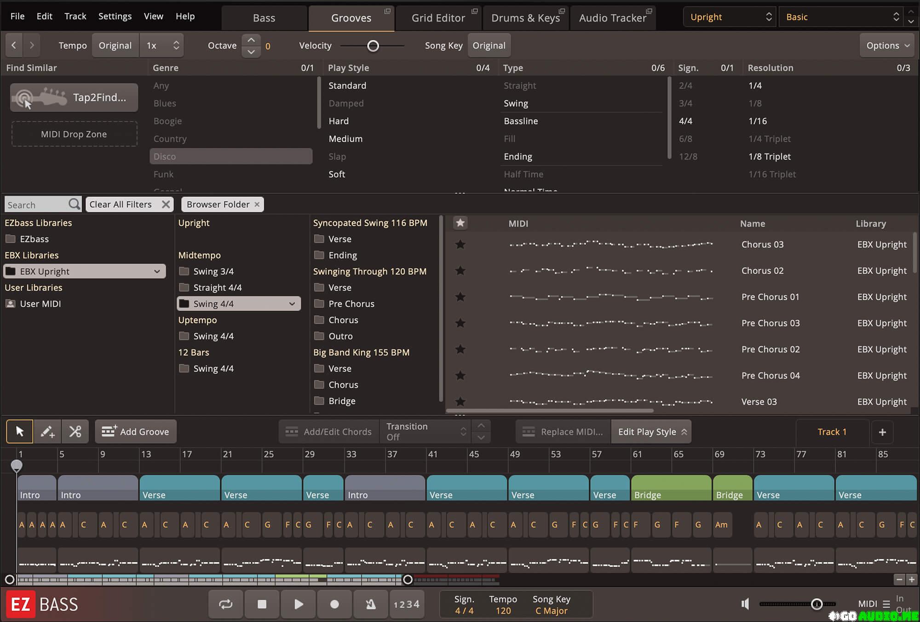This screenshot has height=622, width=920.
Task: Zoom out timeline with minus button
Action: click(899, 580)
